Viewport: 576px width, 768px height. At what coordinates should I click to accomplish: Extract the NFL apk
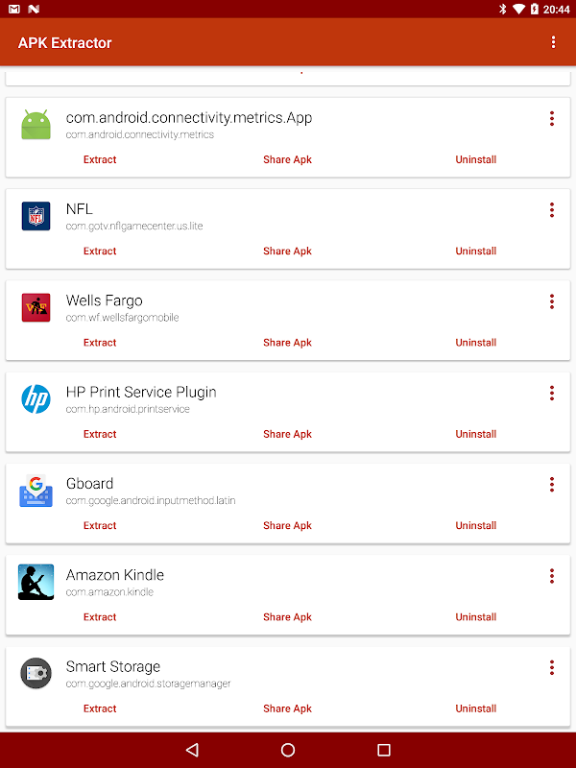[100, 251]
